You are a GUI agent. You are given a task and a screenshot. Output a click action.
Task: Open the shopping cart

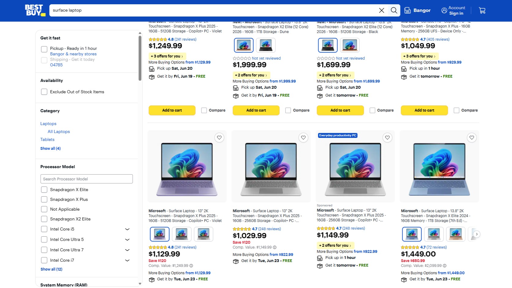[x=482, y=10]
